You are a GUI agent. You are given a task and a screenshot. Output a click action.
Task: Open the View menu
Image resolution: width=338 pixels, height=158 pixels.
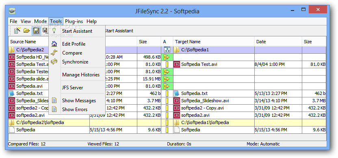point(26,21)
